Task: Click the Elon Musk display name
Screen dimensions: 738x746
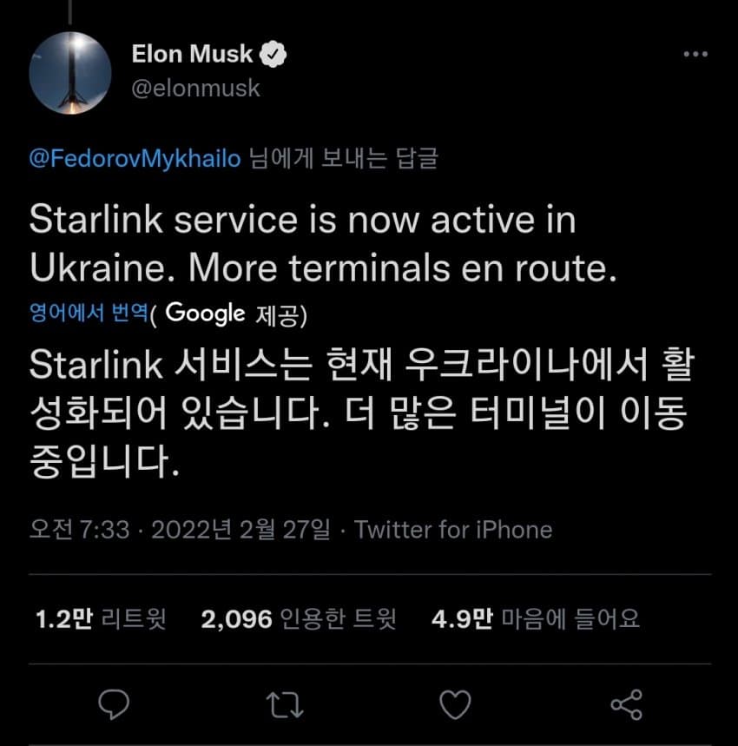Action: [192, 55]
